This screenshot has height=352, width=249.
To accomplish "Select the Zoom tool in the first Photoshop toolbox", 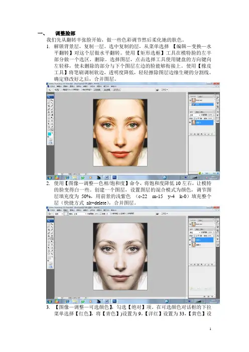I will 52,130.
